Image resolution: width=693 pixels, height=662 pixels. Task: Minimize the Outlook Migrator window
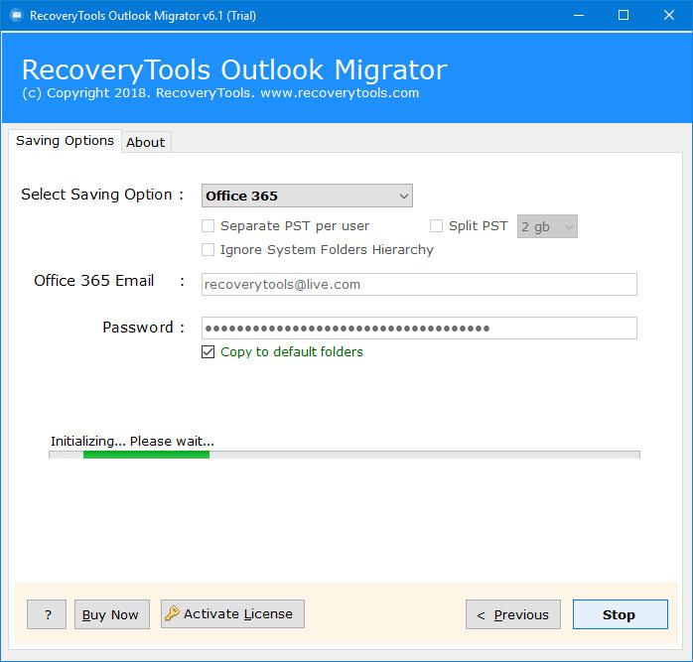pos(579,16)
